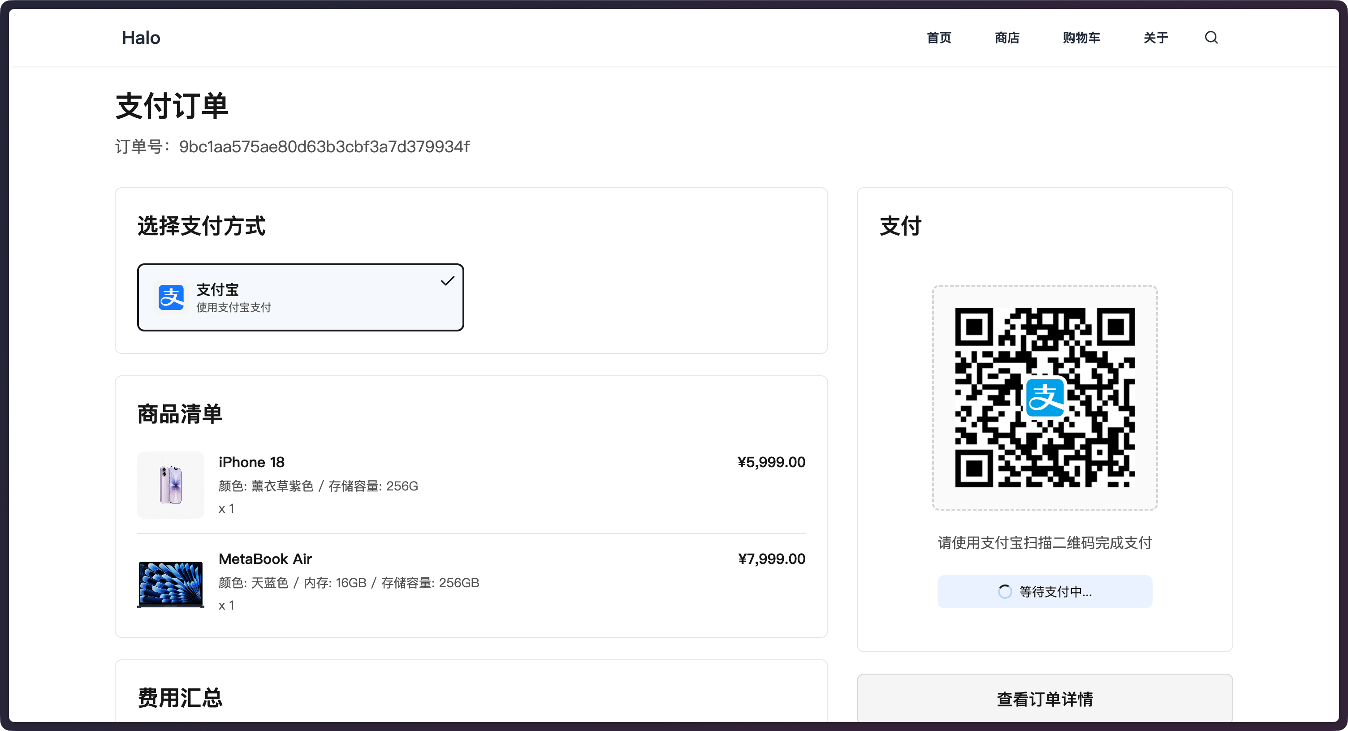Select 支付宝 payment method
This screenshot has height=731, width=1348.
(x=300, y=297)
